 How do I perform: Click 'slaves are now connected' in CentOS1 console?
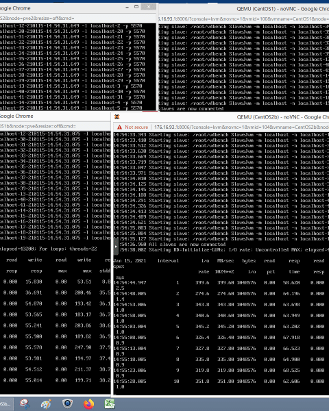(x=191, y=109)
